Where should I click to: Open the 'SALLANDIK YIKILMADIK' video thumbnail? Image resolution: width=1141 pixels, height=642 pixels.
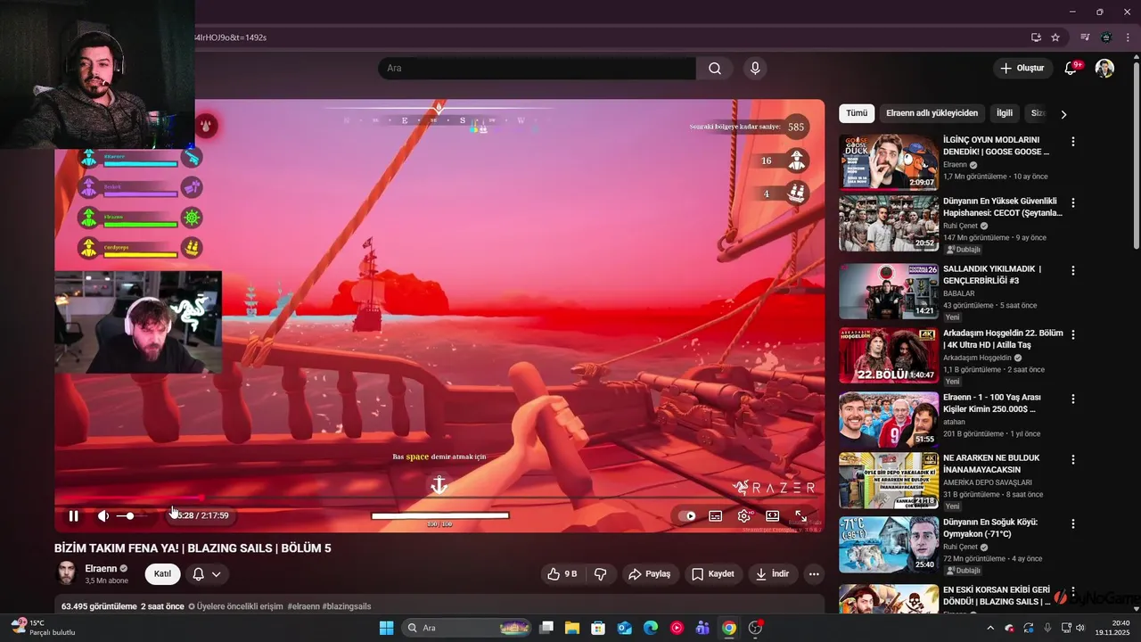[889, 291]
